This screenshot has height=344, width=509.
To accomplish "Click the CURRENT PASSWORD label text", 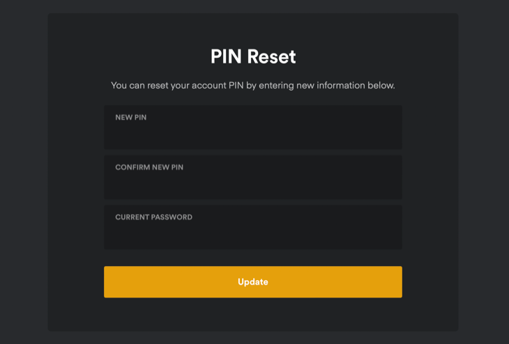I will click(x=153, y=217).
